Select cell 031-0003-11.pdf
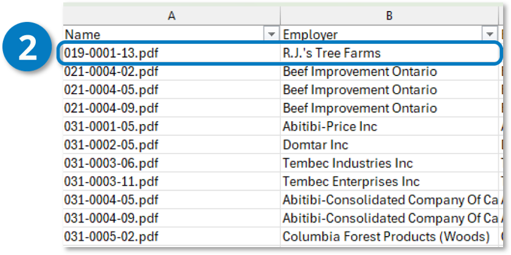Viewport: 511px width, 255px height. coord(172,181)
